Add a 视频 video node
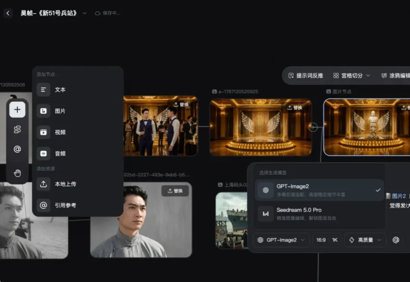Screen dimensions: 410x282 [78, 132]
